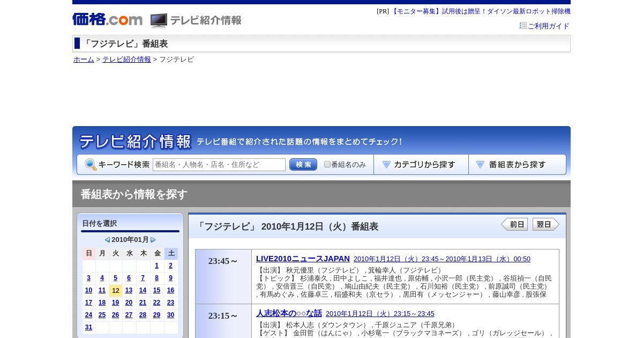The image size is (643, 338).
Task: Click the 日付を選択 panel title
Action: 99,224
